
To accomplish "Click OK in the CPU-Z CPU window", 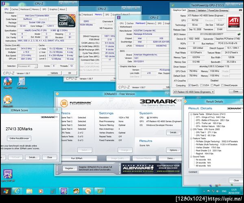I will [x=70, y=73].
